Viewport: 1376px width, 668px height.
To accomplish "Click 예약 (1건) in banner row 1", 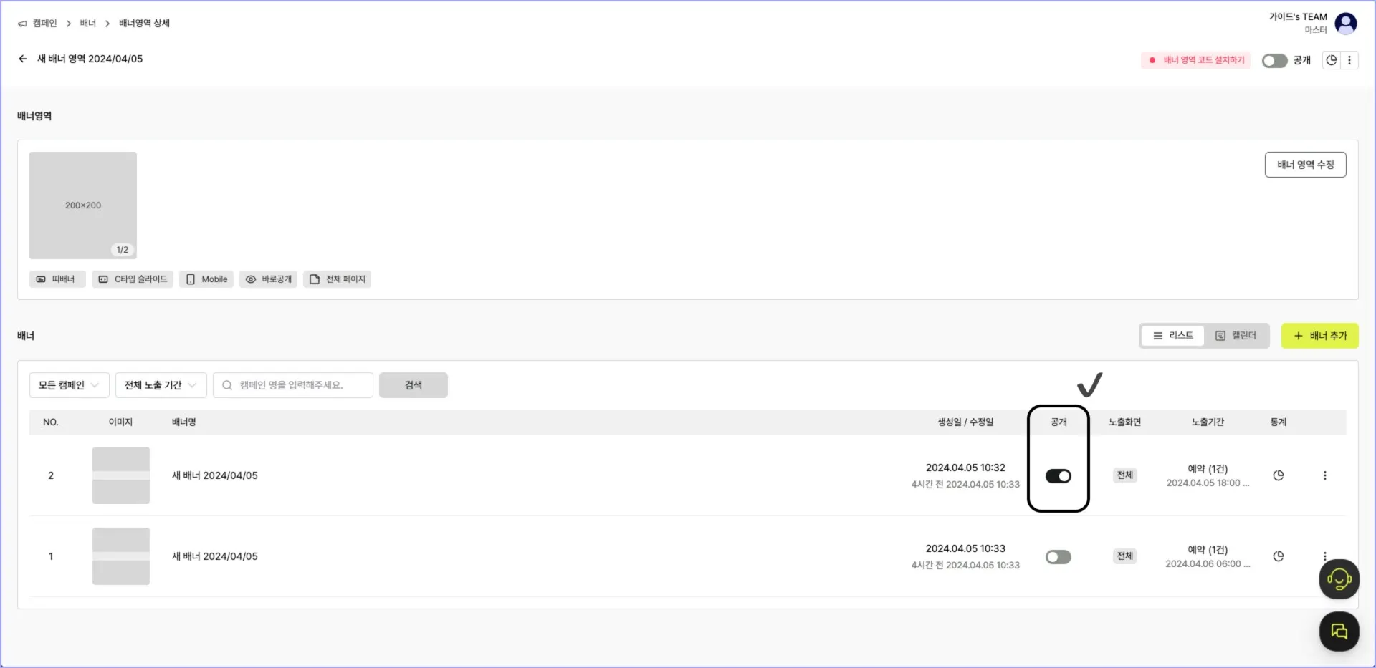I will pyautogui.click(x=1208, y=550).
